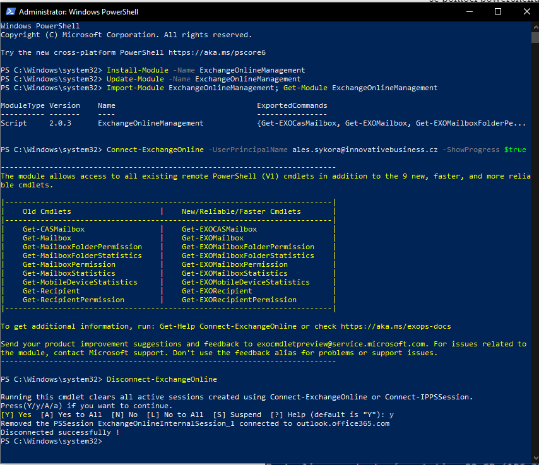Screen dimensions: 539x465
Task: Click the ExchangeOnlineInternalSession_1 session name
Action: [166, 424]
